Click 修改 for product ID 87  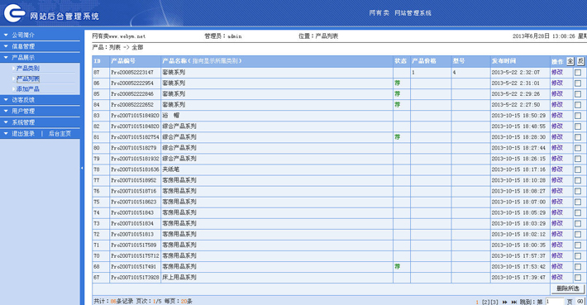tap(557, 72)
